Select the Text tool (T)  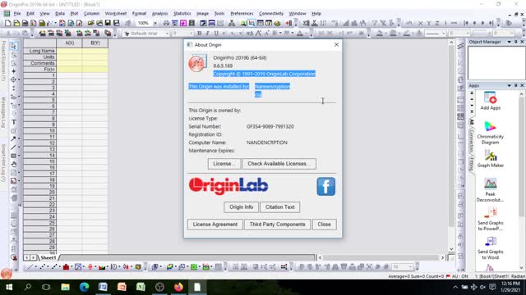pyautogui.click(x=14, y=122)
